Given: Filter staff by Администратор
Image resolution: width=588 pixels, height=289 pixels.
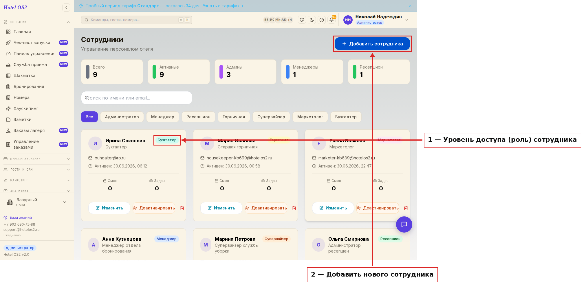Looking at the screenshot, I should (x=122, y=117).
